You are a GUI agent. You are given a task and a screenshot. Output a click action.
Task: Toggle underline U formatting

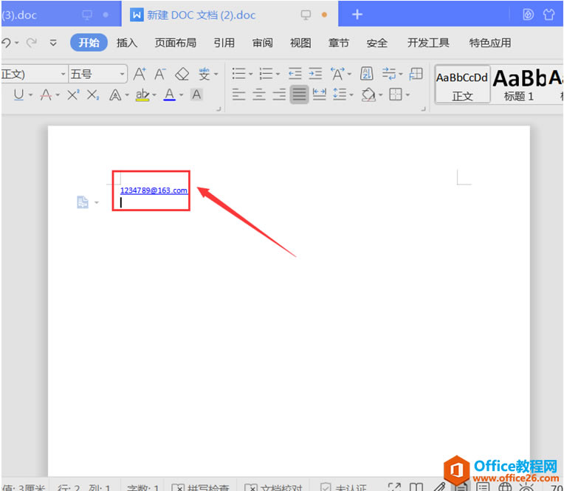[18, 95]
